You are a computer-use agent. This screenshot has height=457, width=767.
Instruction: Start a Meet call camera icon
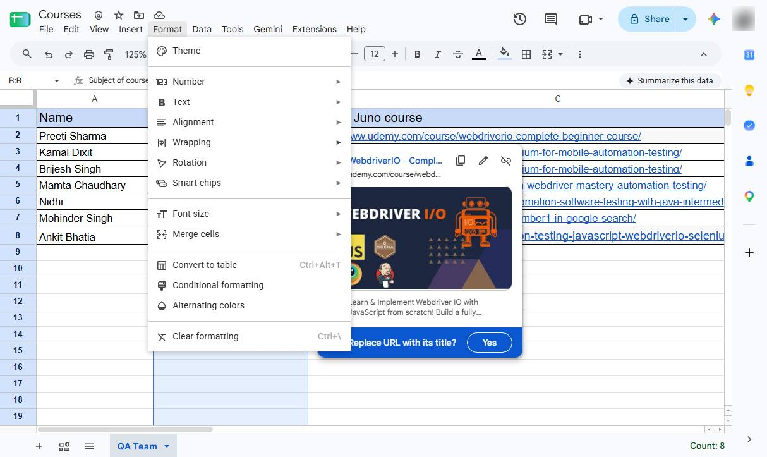coord(586,20)
